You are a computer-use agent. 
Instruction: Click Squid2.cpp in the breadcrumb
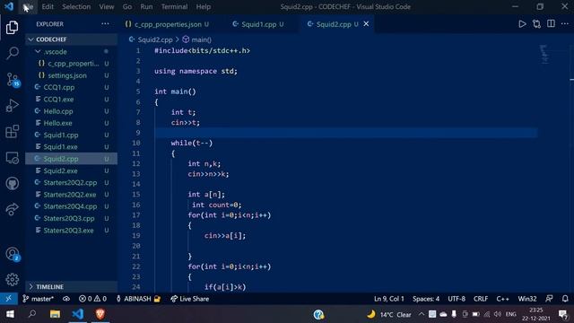click(151, 39)
